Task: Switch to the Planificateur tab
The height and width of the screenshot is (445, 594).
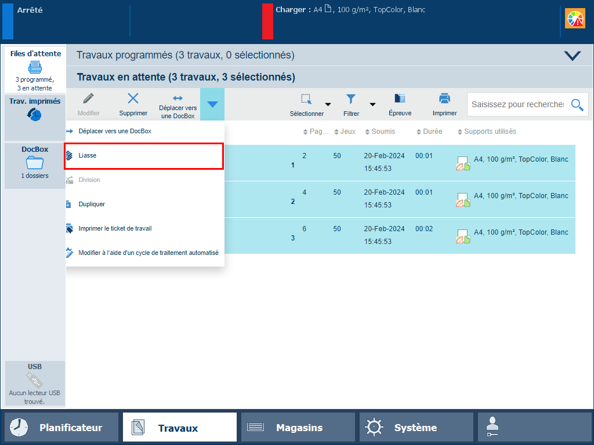Action: [x=61, y=428]
